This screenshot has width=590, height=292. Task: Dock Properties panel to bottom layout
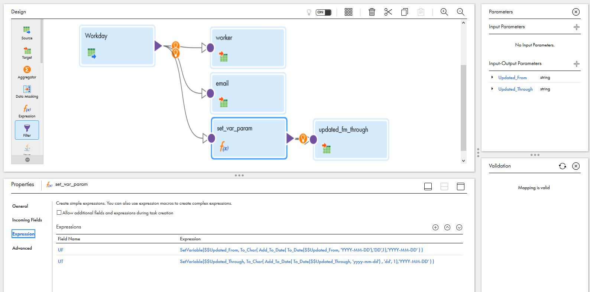(428, 186)
